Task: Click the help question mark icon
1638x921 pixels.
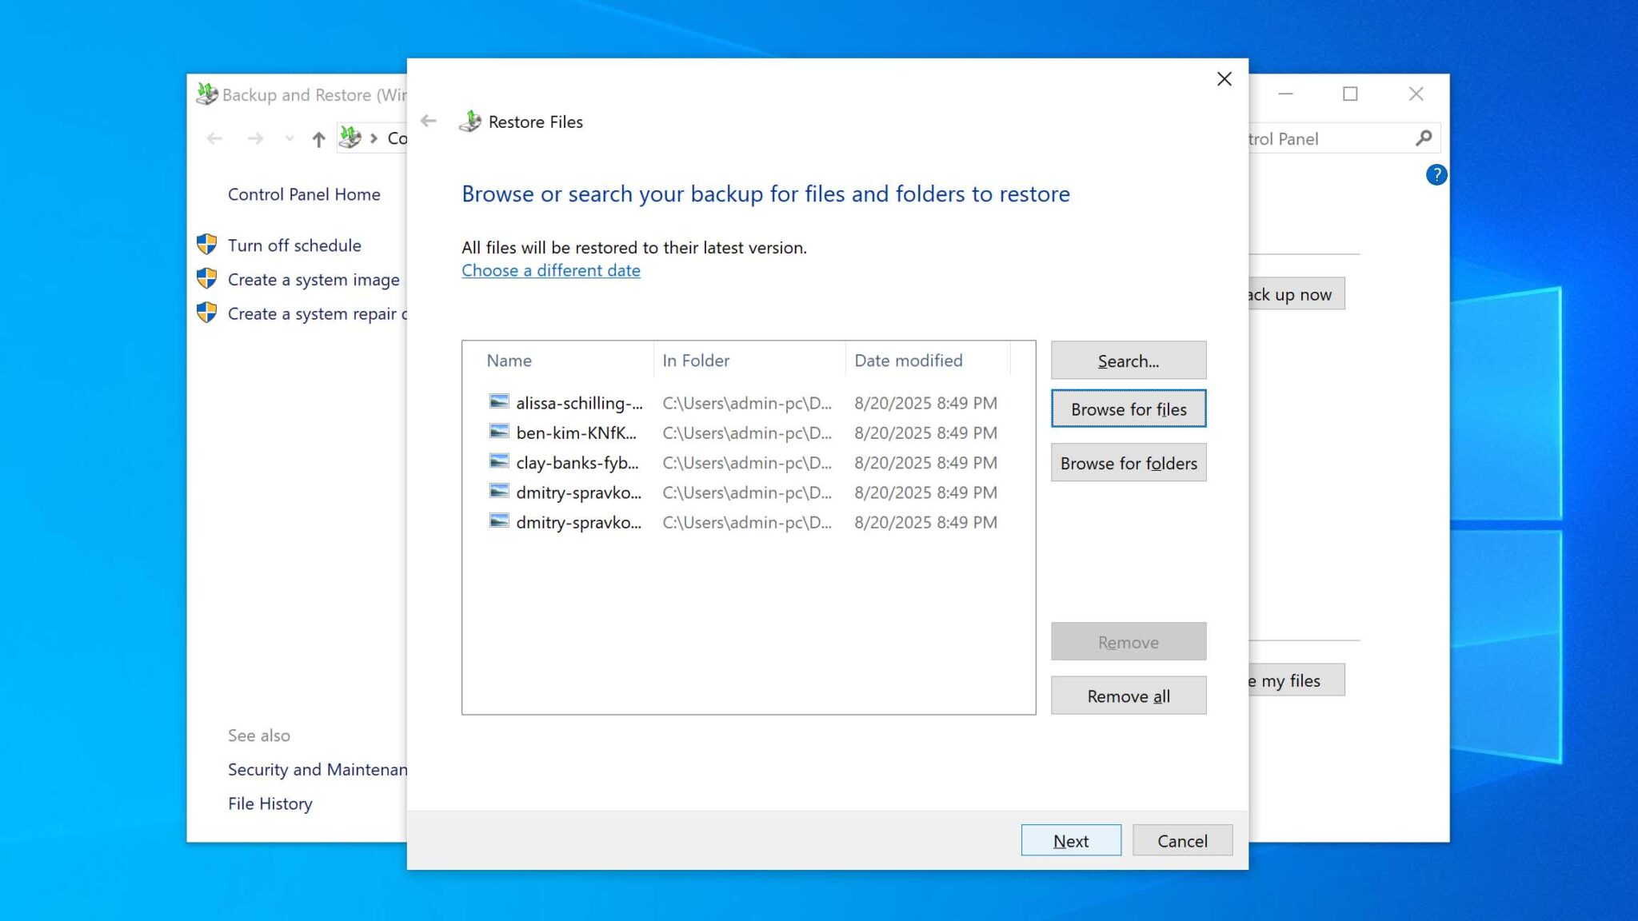Action: [x=1436, y=174]
